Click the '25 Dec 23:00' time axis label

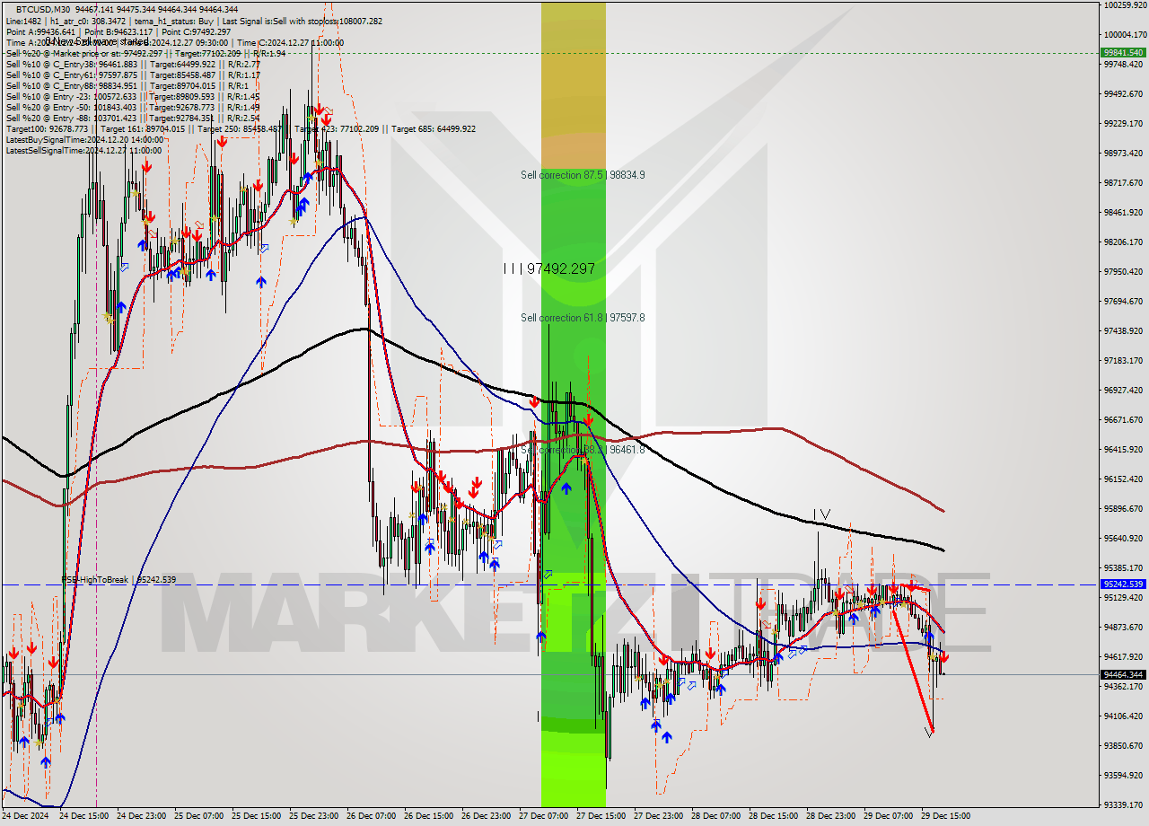click(313, 816)
